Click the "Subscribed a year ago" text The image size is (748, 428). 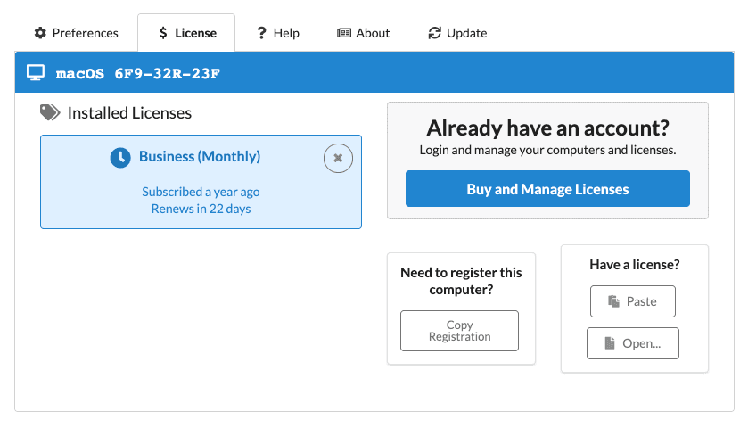(x=201, y=192)
